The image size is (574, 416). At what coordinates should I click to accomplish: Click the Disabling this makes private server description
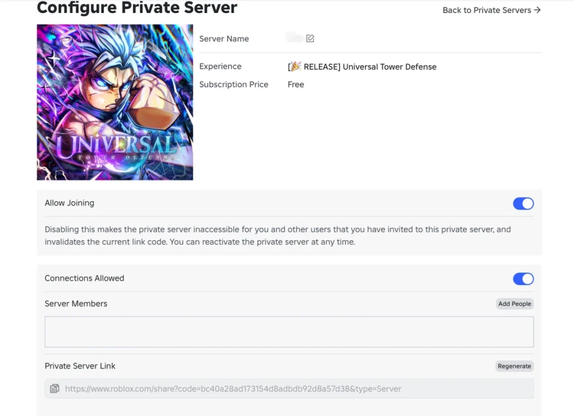[277, 235]
